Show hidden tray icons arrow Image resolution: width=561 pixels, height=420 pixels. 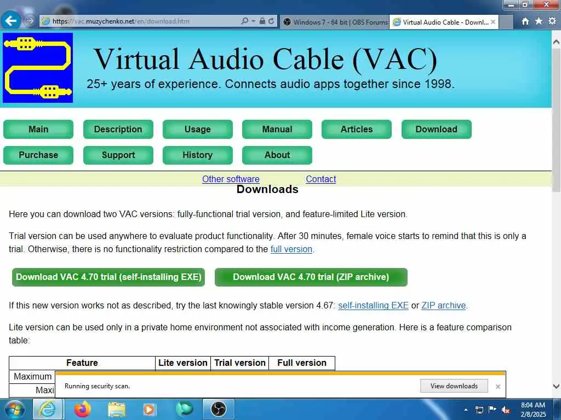(x=466, y=410)
